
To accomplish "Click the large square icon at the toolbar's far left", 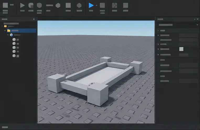I will click(x=5, y=5).
